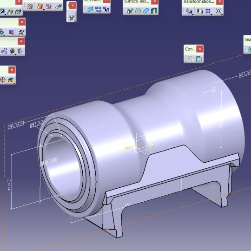Select the 220 length dimension text
This screenshot has width=251, height=251.
[x=127, y=204]
